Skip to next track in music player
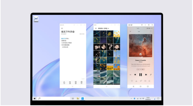Screen dimensions: 193x106 (x=146, y=74)
